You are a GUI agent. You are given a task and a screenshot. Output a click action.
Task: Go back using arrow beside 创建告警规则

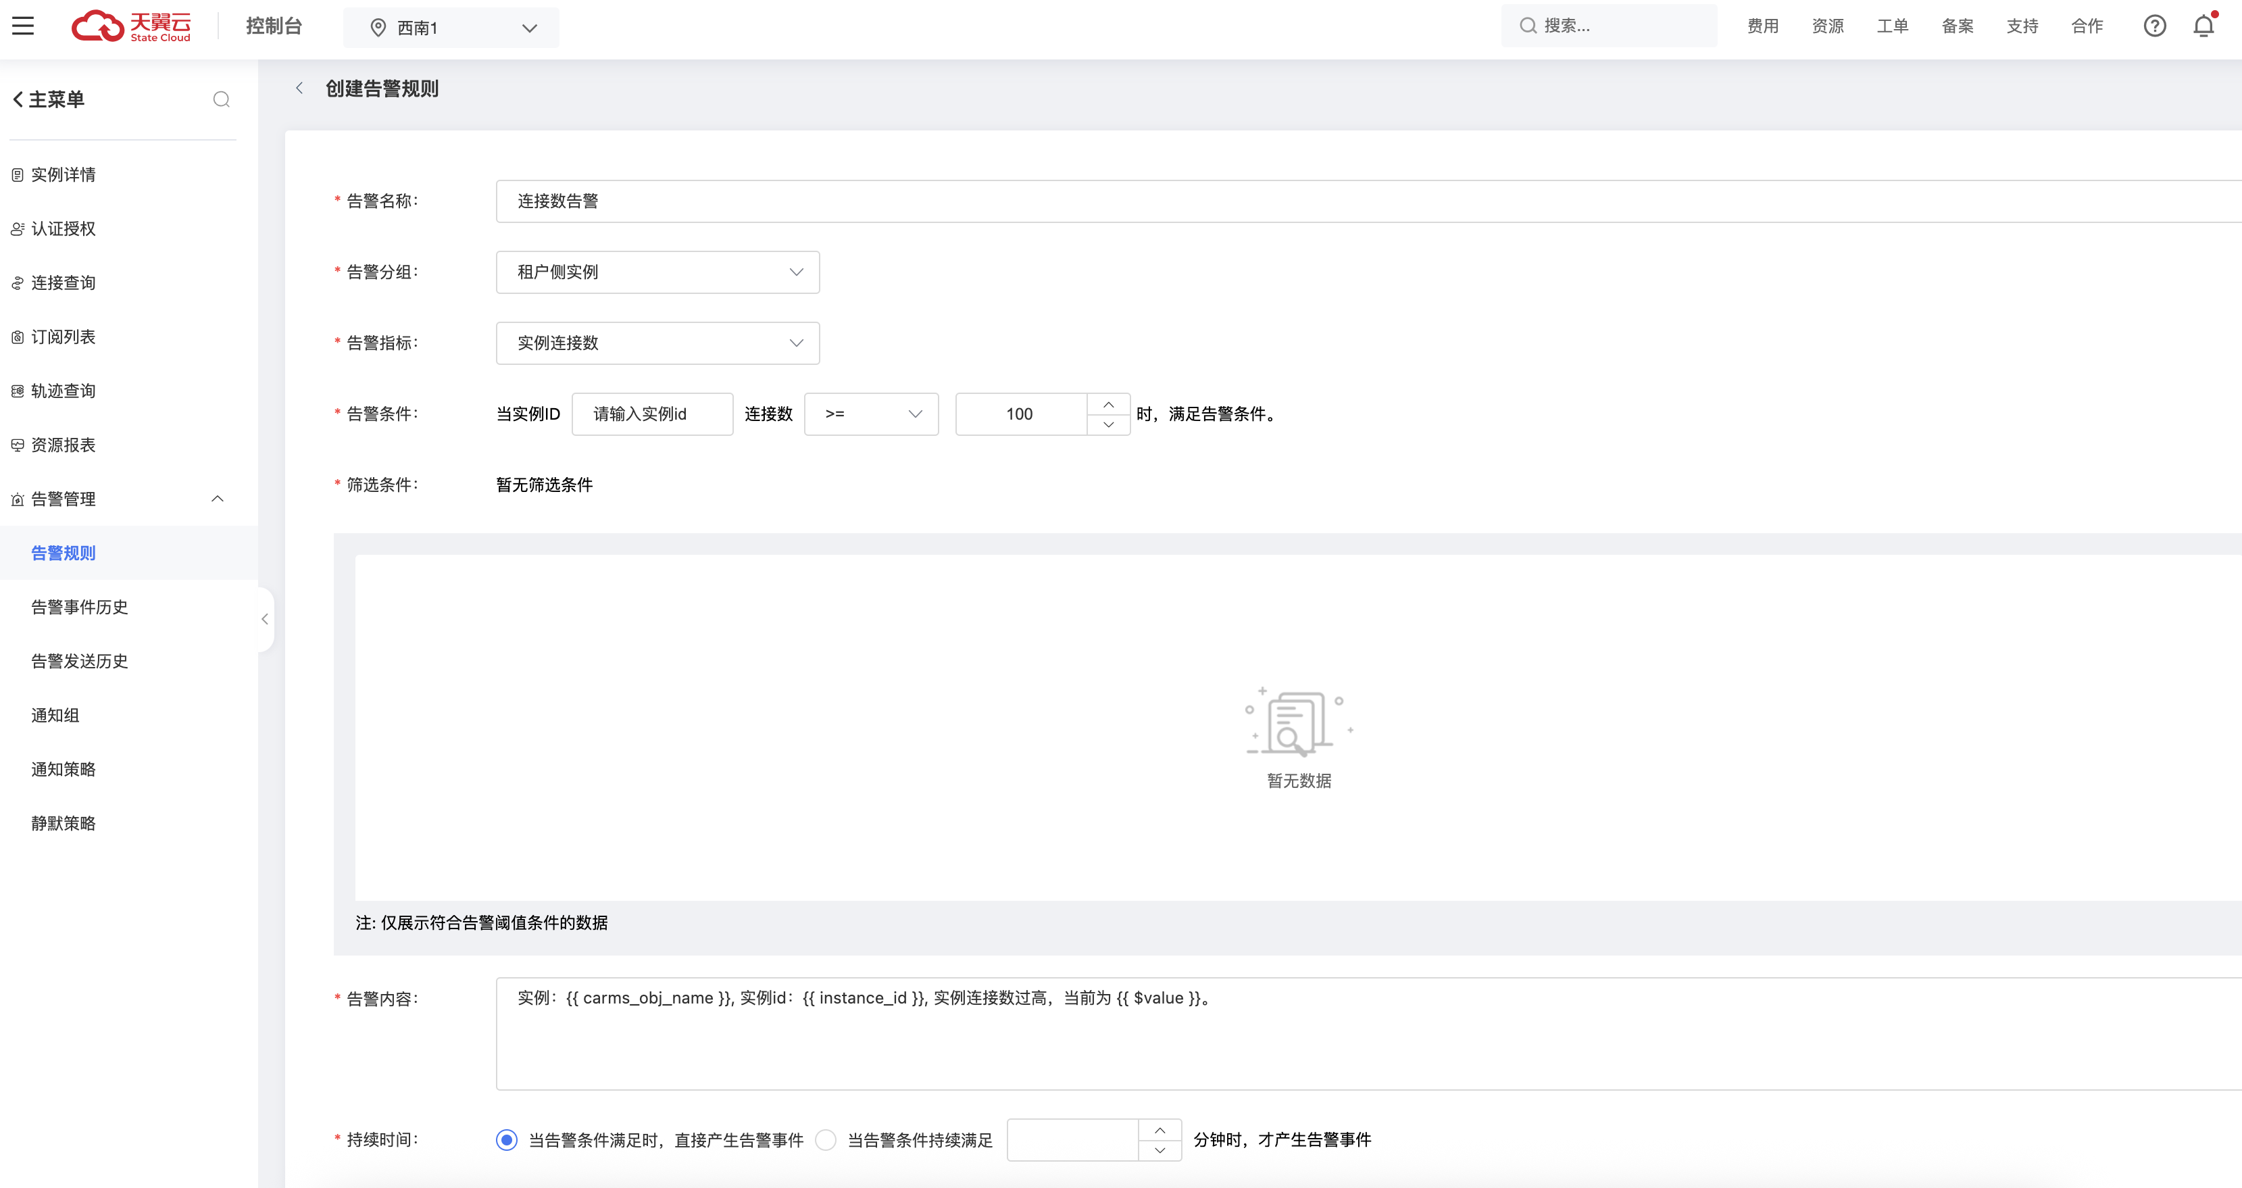(299, 88)
